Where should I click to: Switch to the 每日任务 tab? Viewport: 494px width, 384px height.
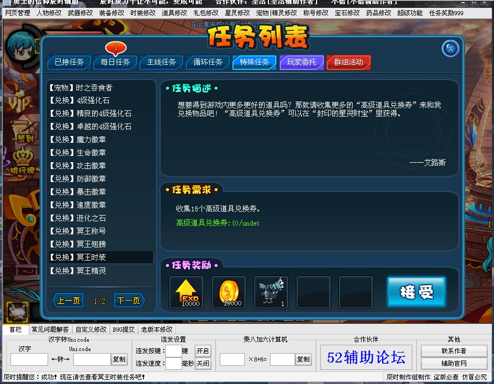(115, 62)
